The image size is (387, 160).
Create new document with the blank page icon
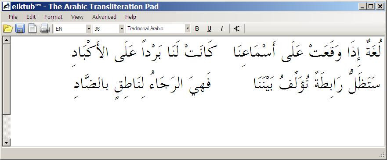click(33, 28)
